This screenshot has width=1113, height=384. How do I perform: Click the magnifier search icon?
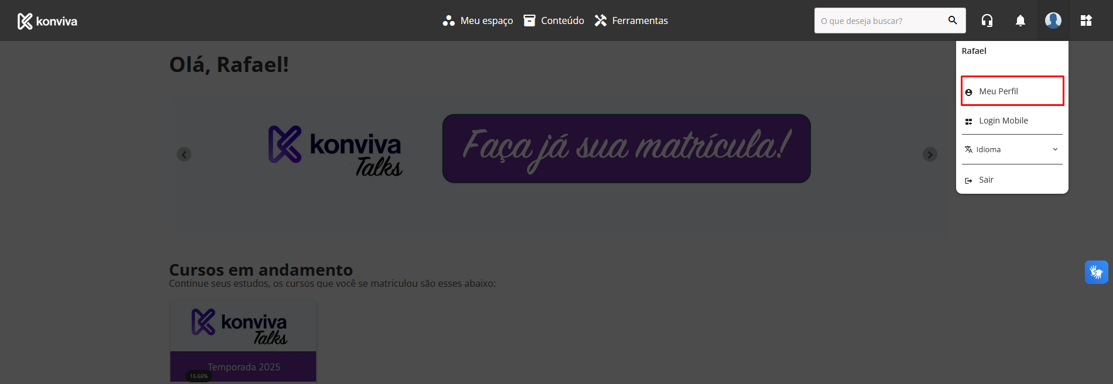coord(953,20)
